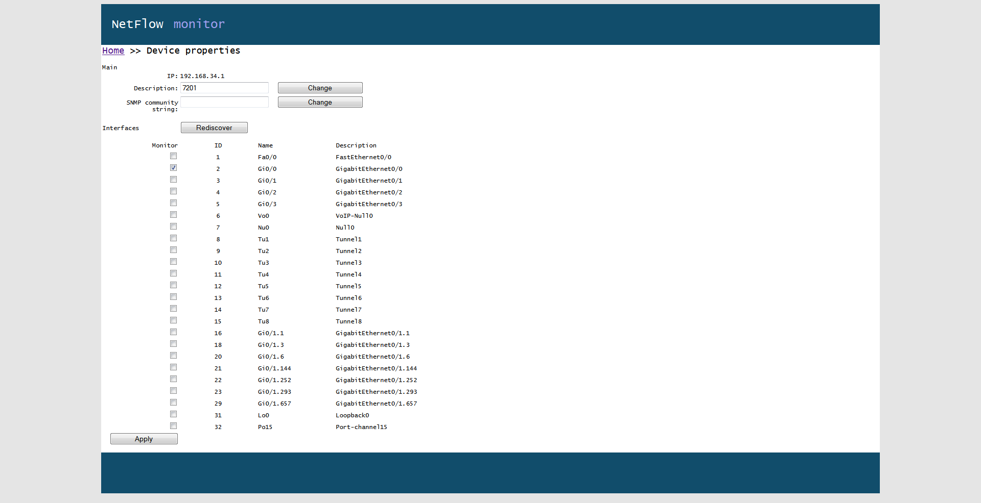
Task: Enable monitoring for interface Gi0/1
Action: click(173, 179)
